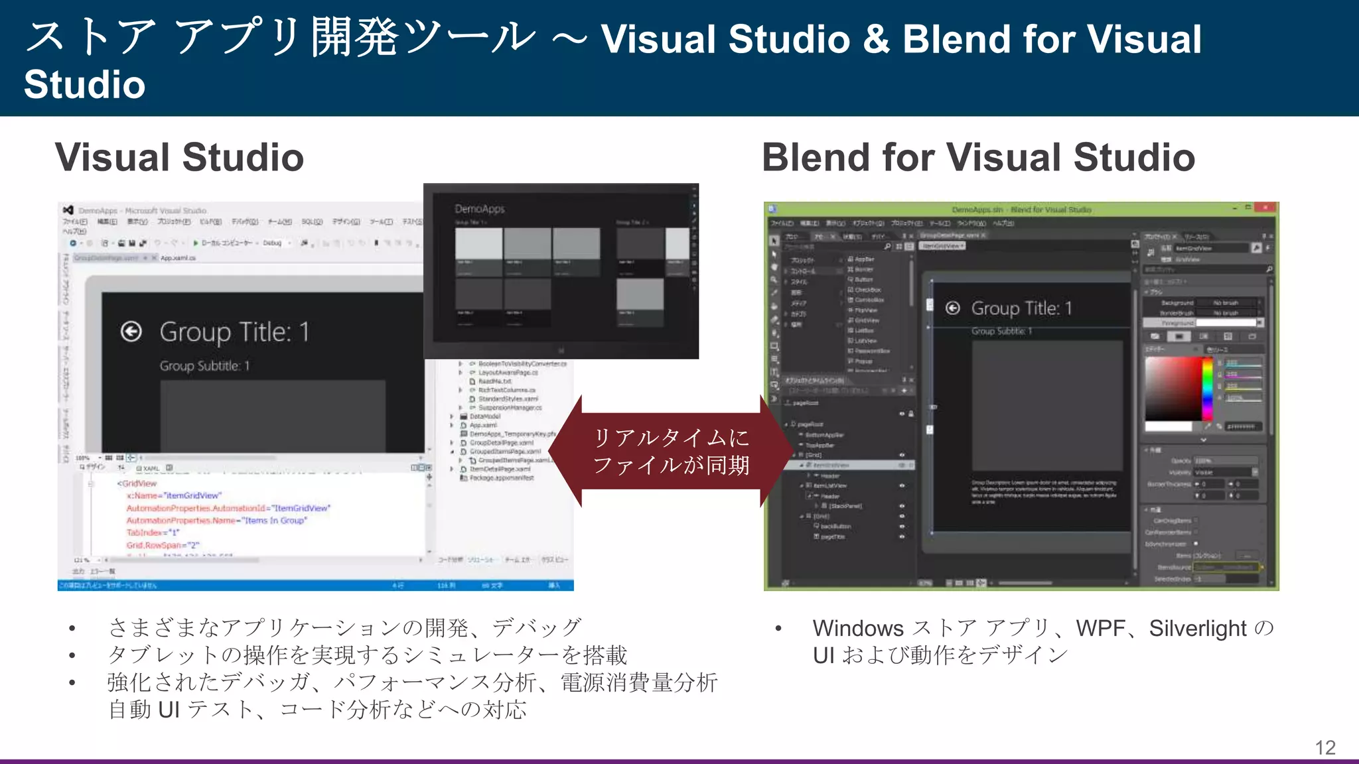Switch to App.xaml.cs tab

point(178,258)
